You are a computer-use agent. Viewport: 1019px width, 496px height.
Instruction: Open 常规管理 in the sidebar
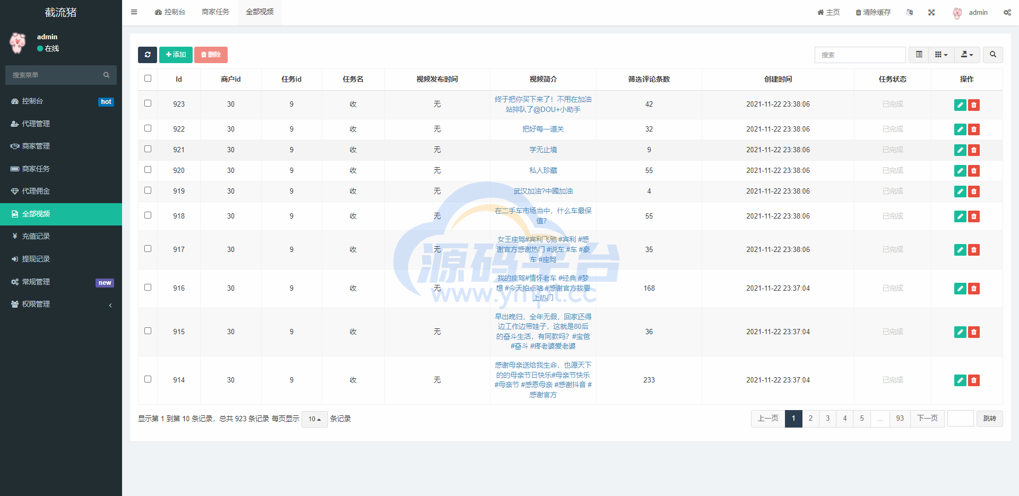[61, 282]
